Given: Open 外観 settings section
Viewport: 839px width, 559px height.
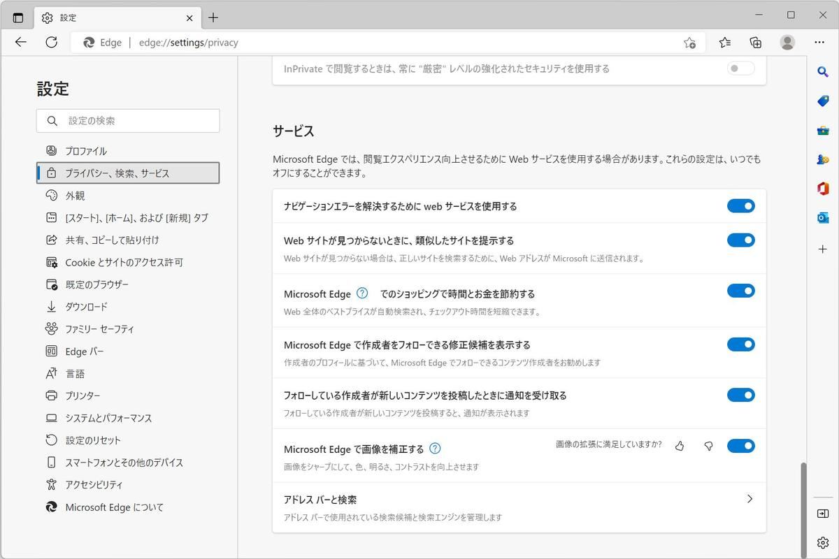Looking at the screenshot, I should (128, 196).
